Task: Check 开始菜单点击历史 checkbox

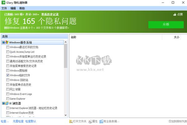Action: point(8,84)
